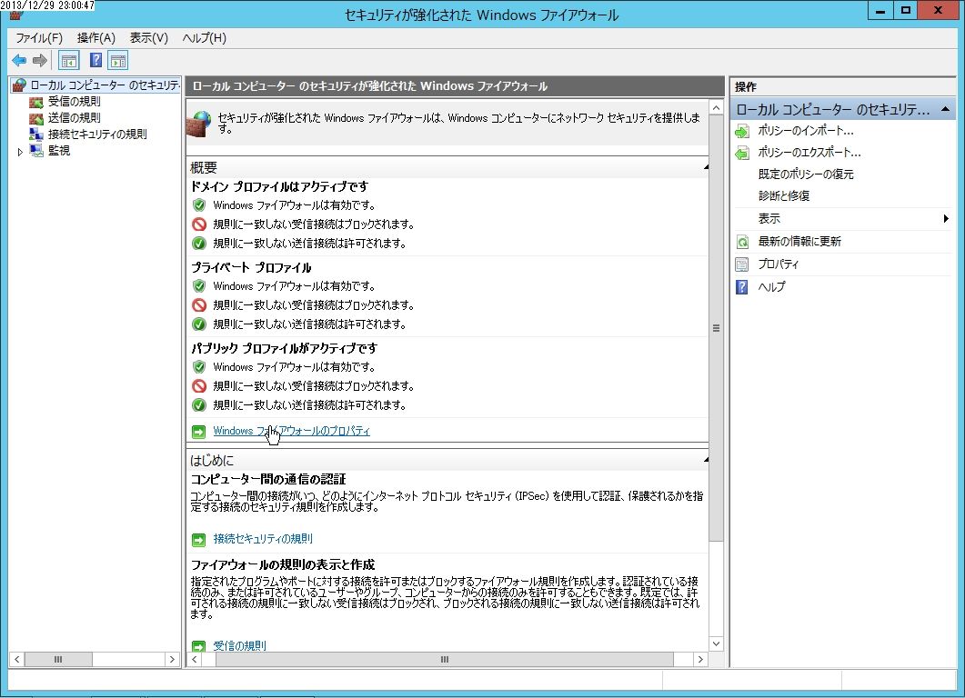Click the center pane vertical scrollbar thumb
The image size is (965, 698).
tap(717, 328)
